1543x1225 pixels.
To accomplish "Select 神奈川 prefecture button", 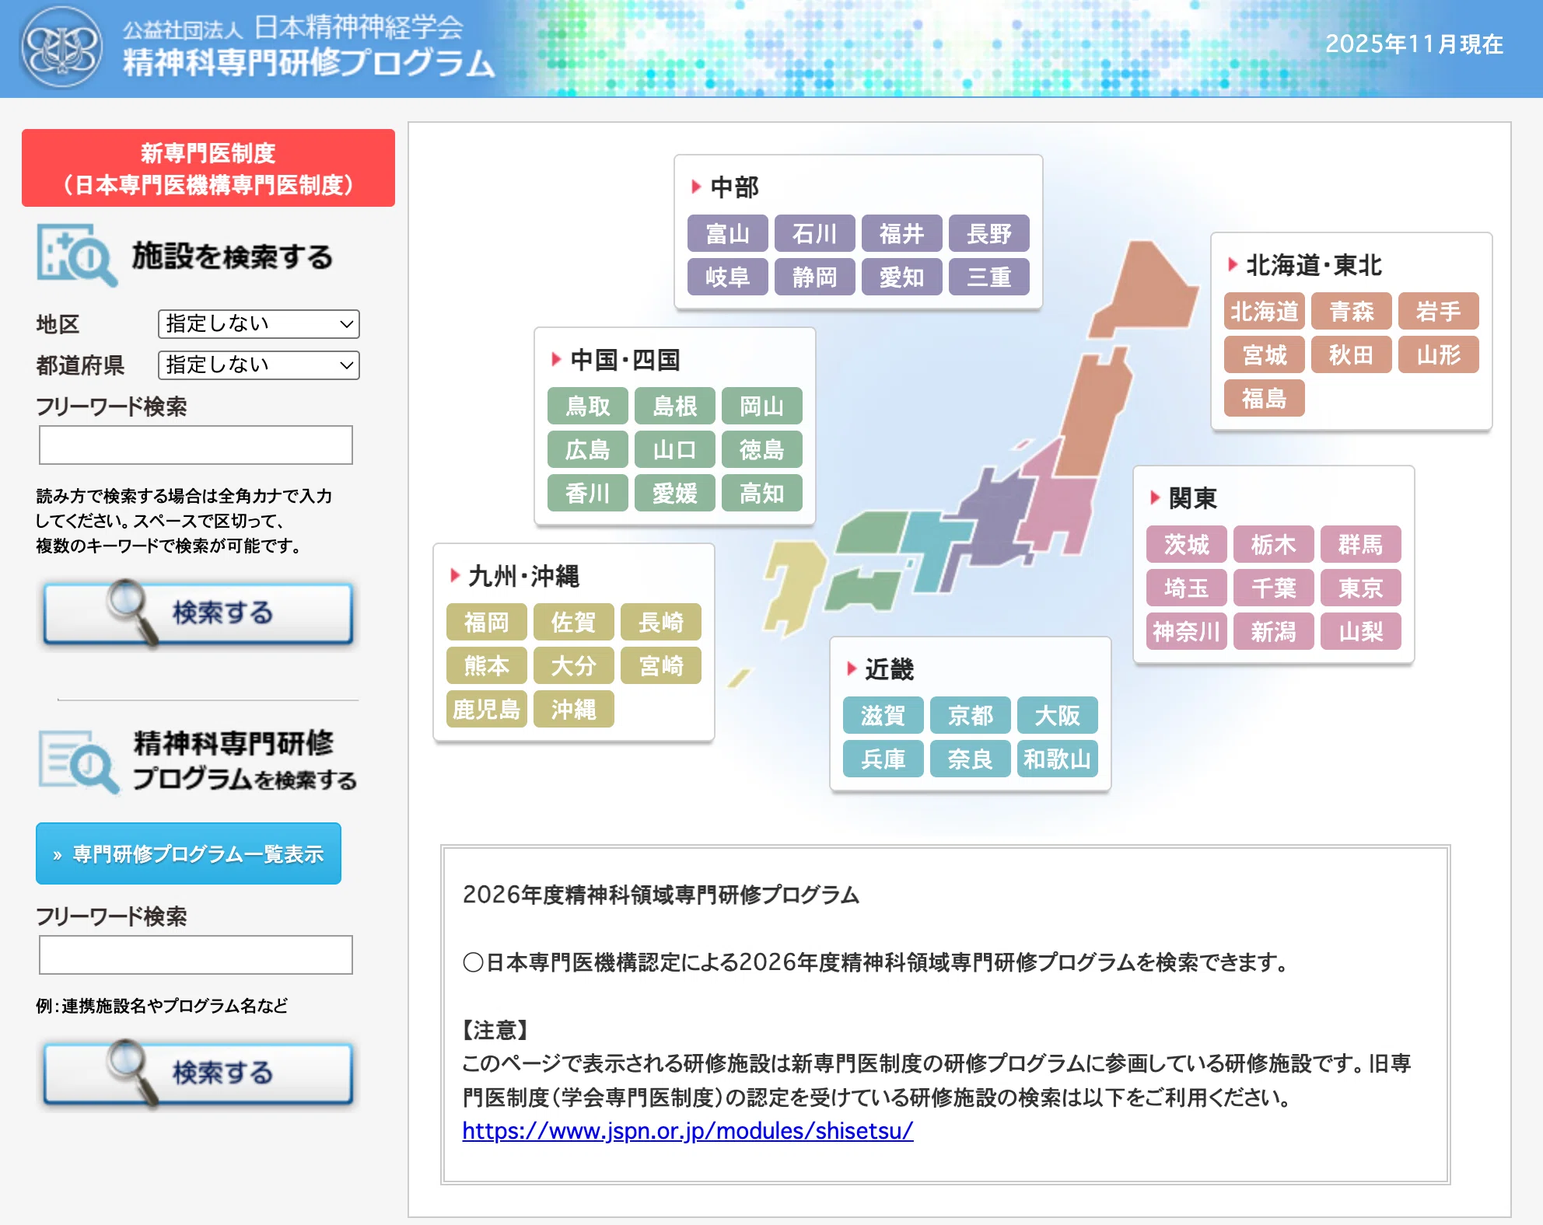I will pos(1187,631).
